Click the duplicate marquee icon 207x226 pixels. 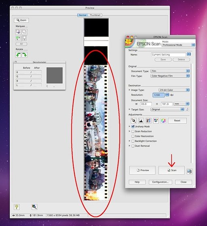tap(24, 32)
